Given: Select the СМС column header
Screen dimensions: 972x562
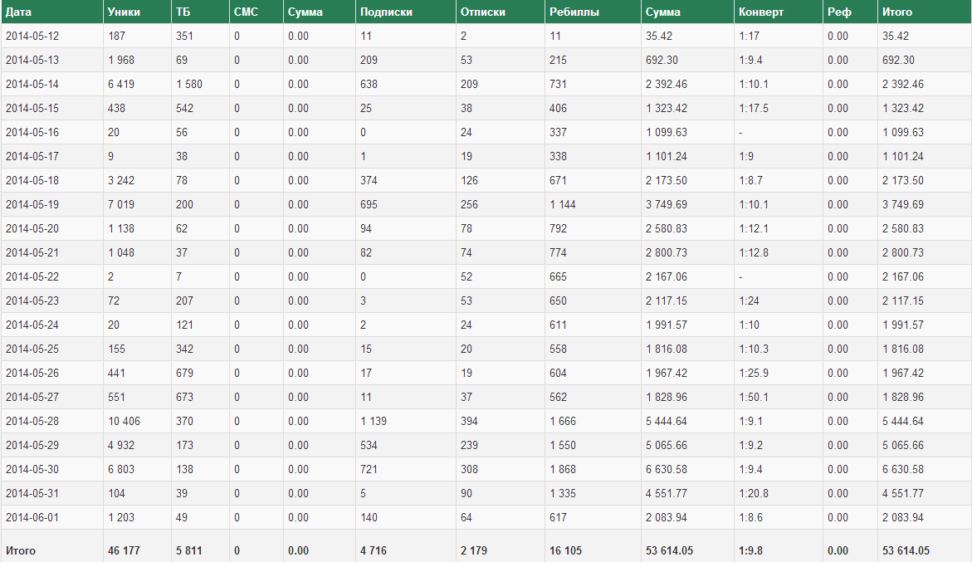Looking at the screenshot, I should pos(247,12).
